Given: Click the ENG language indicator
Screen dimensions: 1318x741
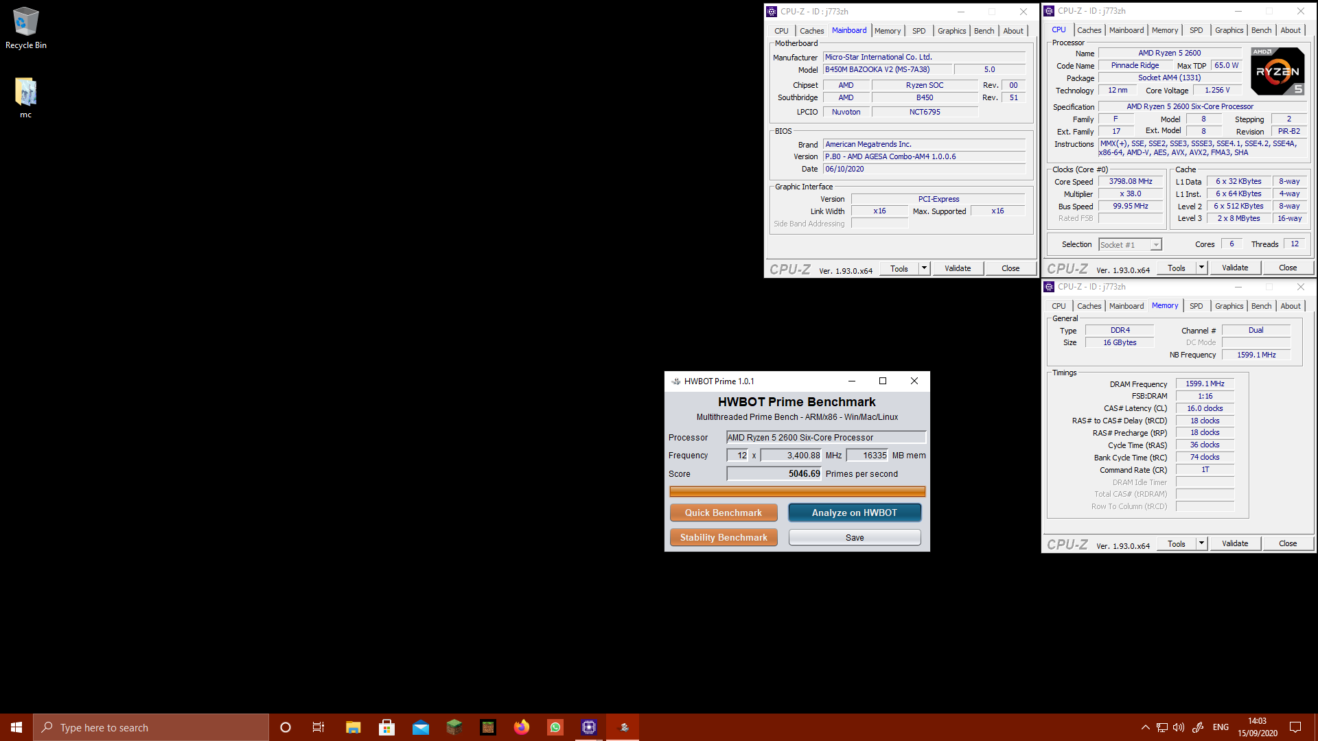Looking at the screenshot, I should pyautogui.click(x=1221, y=727).
